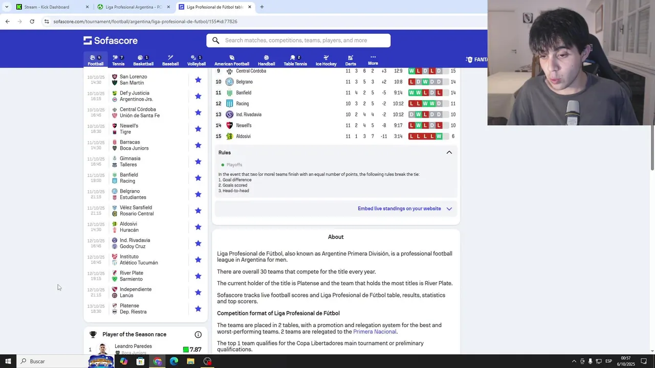This screenshot has width=655, height=368.
Task: Open Microsoft Edge from the taskbar
Action: pos(174,361)
